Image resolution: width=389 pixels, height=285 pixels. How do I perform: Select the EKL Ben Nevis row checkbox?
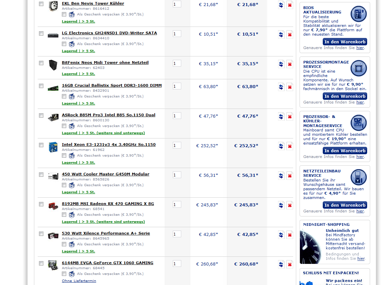tap(41, 4)
